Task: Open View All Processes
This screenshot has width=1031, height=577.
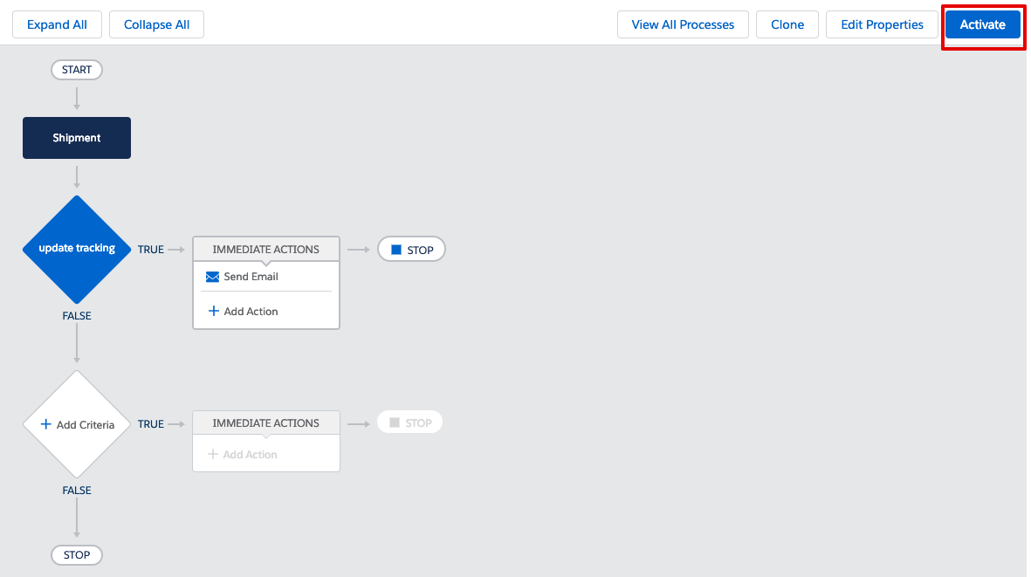Action: click(683, 24)
